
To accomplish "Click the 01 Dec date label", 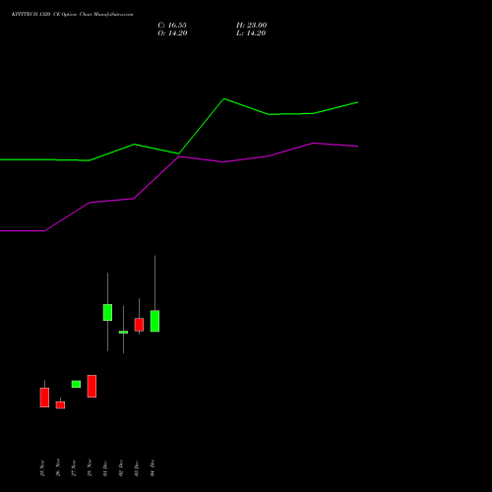I will tap(105, 468).
